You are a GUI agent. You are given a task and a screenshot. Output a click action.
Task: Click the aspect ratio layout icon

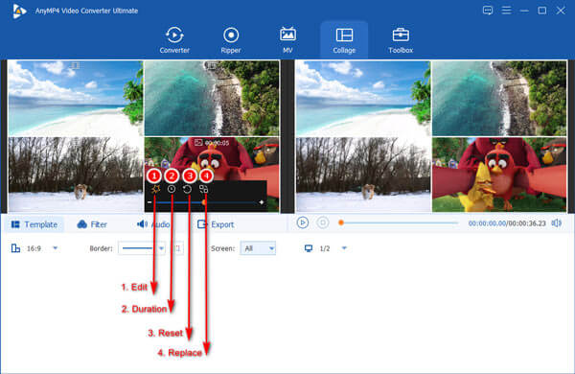pyautogui.click(x=15, y=248)
